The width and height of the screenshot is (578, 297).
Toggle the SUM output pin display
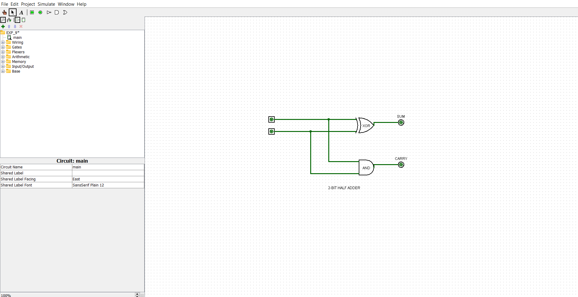point(401,123)
